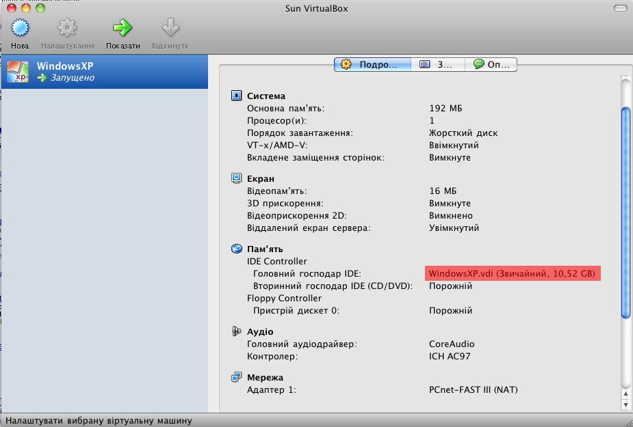Image resolution: width=633 pixels, height=427 pixels.
Task: Open the Система section heading
Action: [x=266, y=96]
